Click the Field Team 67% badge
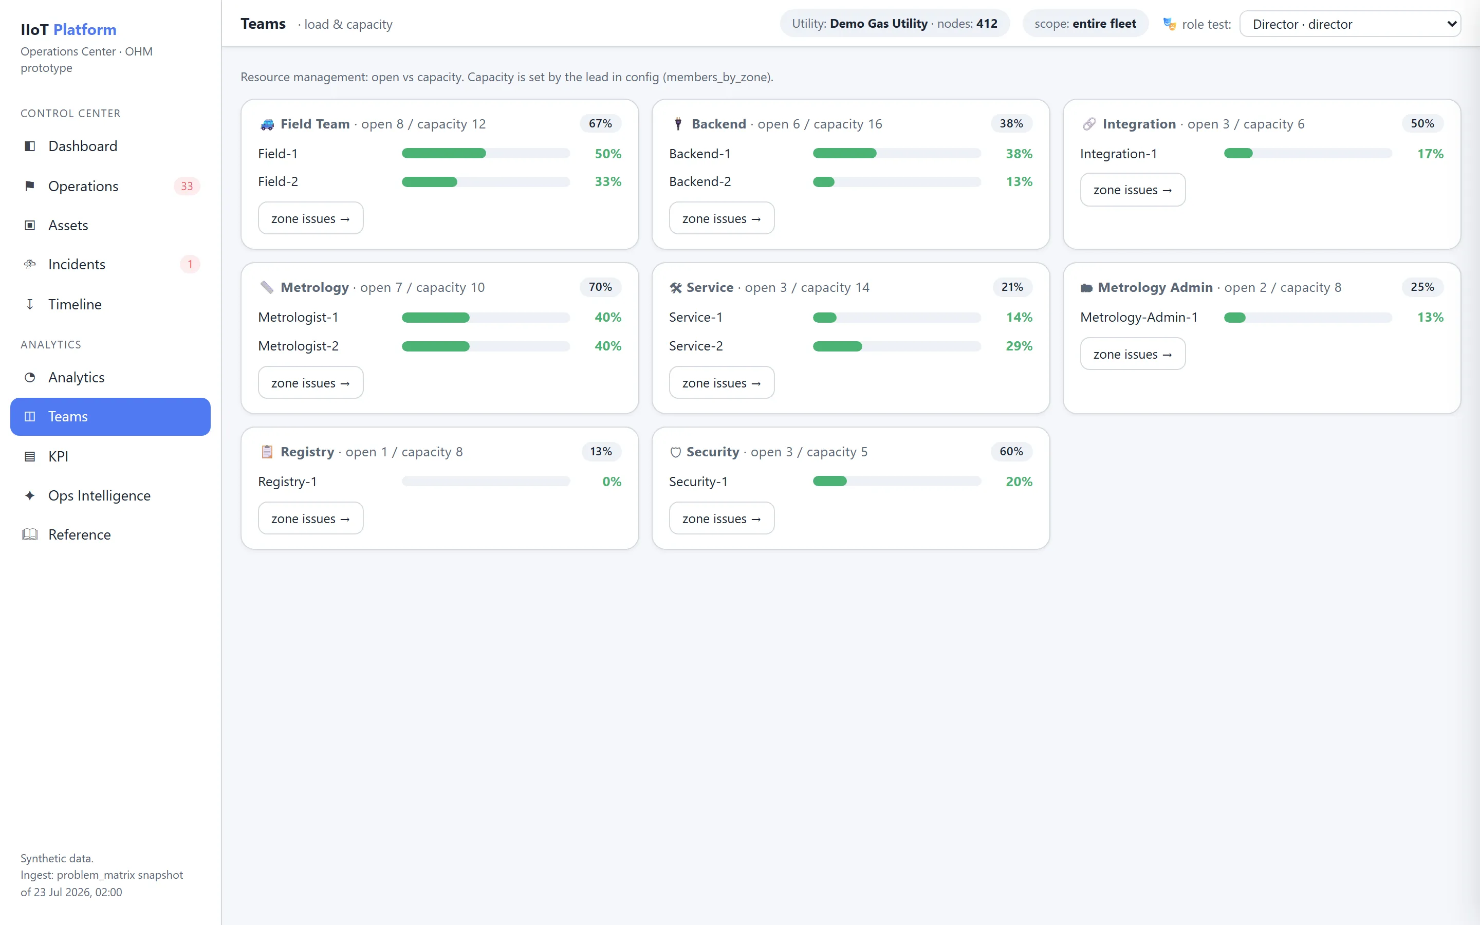The image size is (1480, 925). coord(600,123)
